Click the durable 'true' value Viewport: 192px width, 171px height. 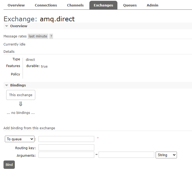click(x=44, y=67)
